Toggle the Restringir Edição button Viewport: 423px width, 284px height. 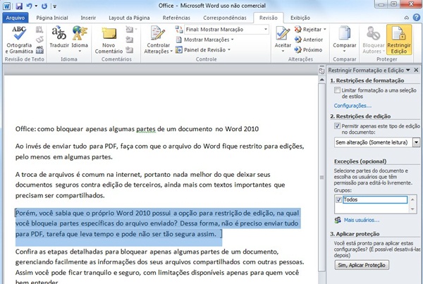pyautogui.click(x=399, y=39)
